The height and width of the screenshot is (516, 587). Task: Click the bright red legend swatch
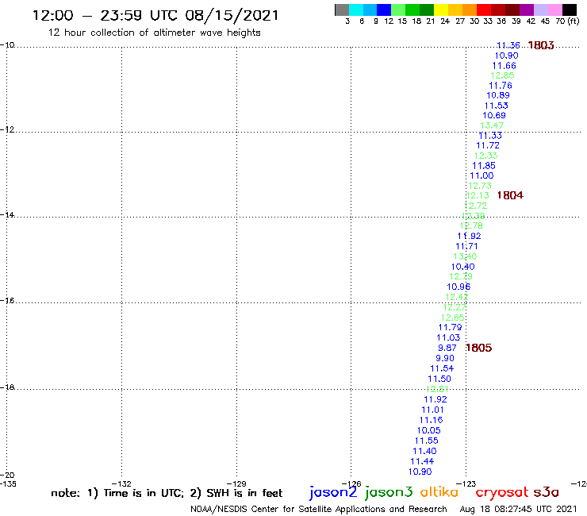click(484, 10)
